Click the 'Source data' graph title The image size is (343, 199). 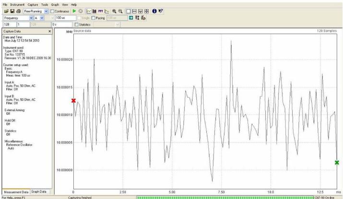click(x=82, y=31)
